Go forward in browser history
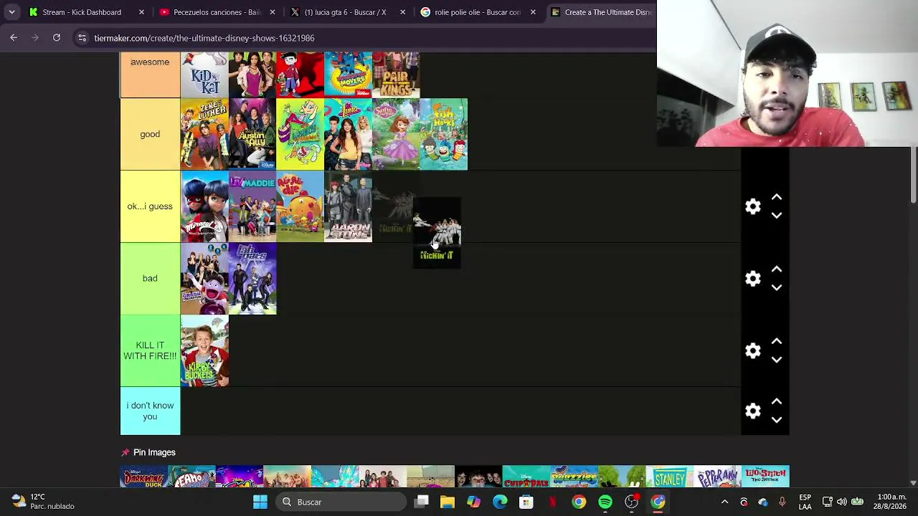The image size is (918, 516). [34, 38]
